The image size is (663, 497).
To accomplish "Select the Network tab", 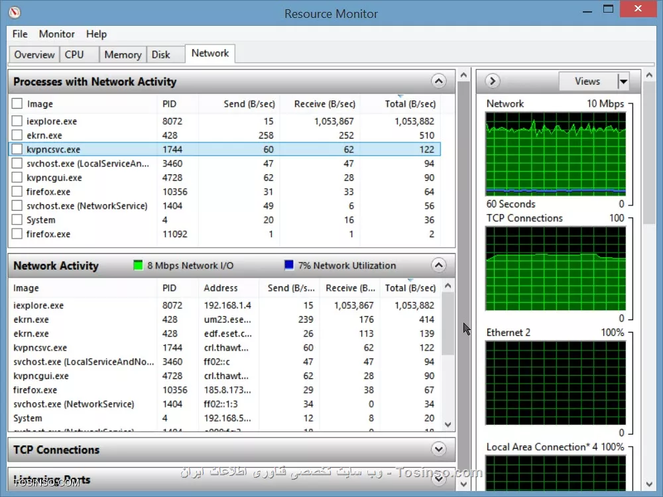I will pos(210,53).
